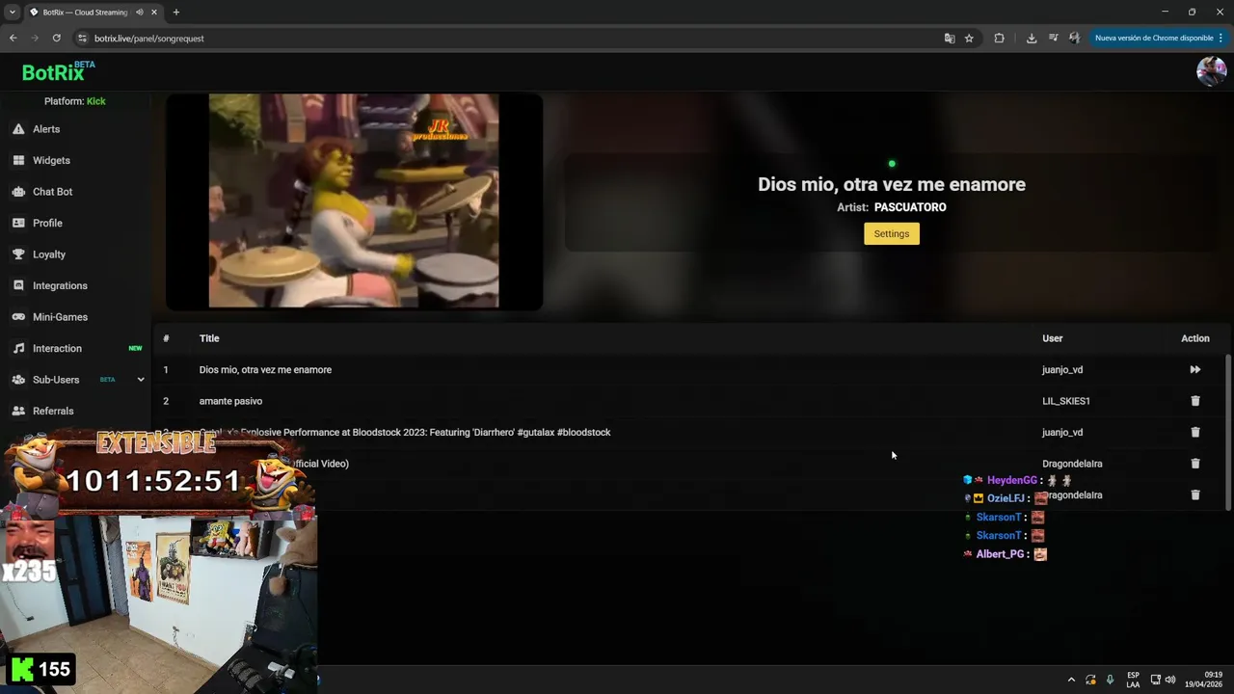The height and width of the screenshot is (694, 1234).
Task: Reload the page
Action: pos(57,39)
